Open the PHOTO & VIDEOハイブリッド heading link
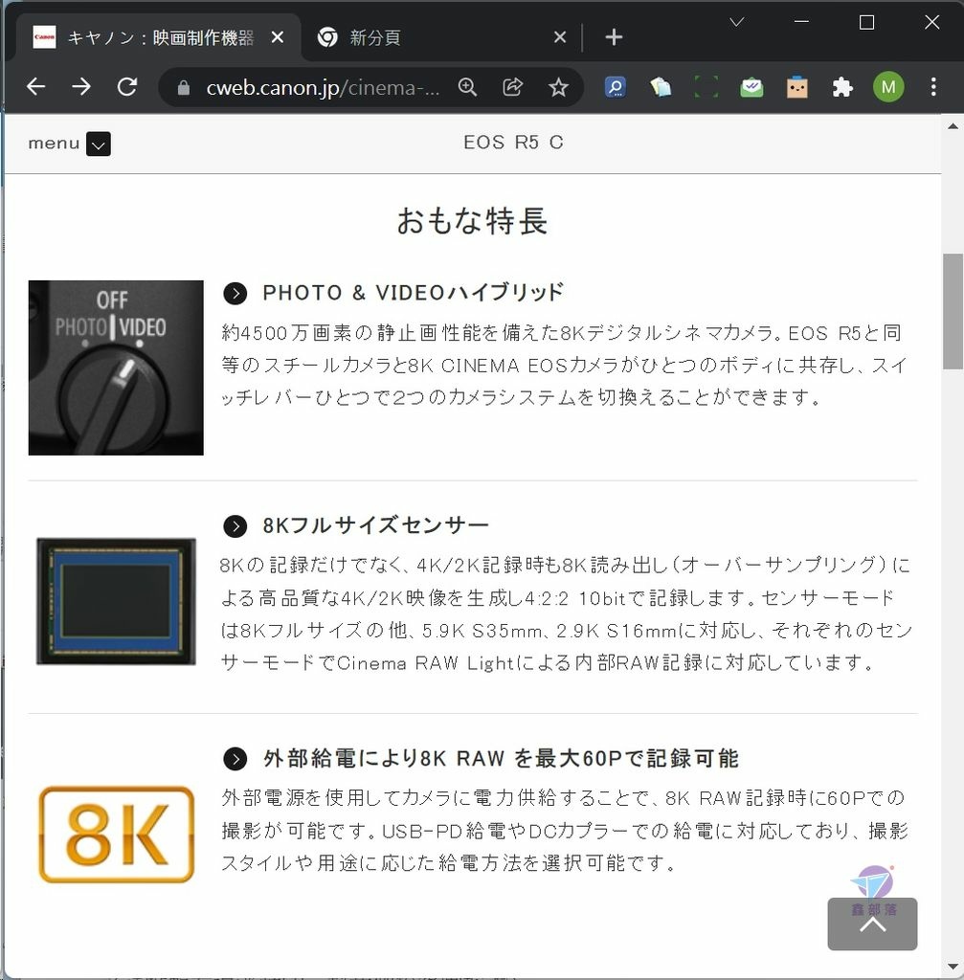Screen dimensions: 964x980 point(413,292)
